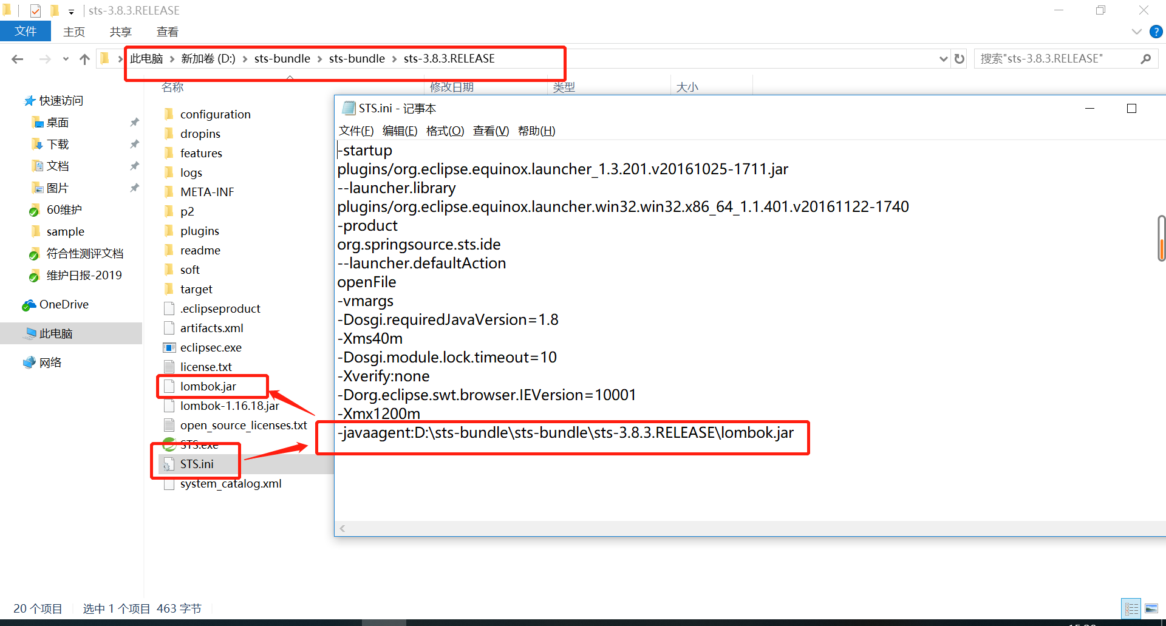Viewport: 1166px width, 626px height.
Task: Select the configuration folder icon
Action: pyautogui.click(x=169, y=114)
